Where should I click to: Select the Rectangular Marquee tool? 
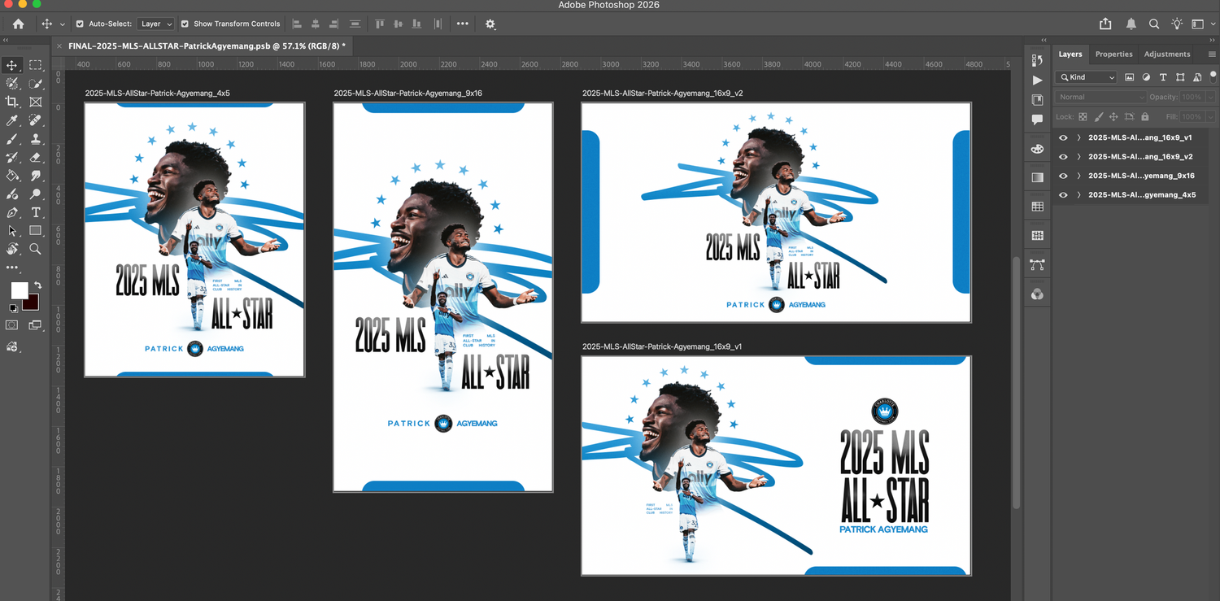click(x=36, y=65)
